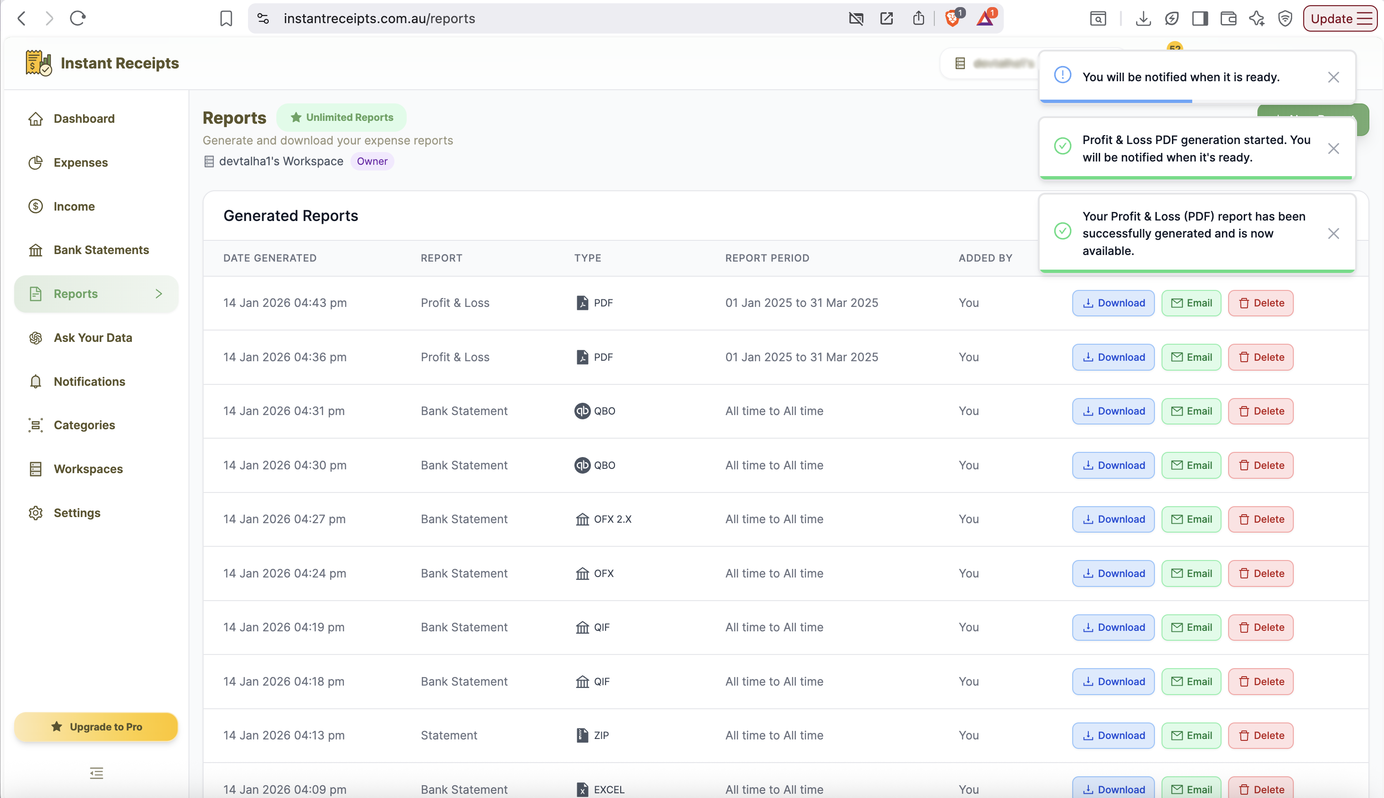Close the 'PDF generation started' notification
This screenshot has height=798, width=1384.
point(1333,149)
